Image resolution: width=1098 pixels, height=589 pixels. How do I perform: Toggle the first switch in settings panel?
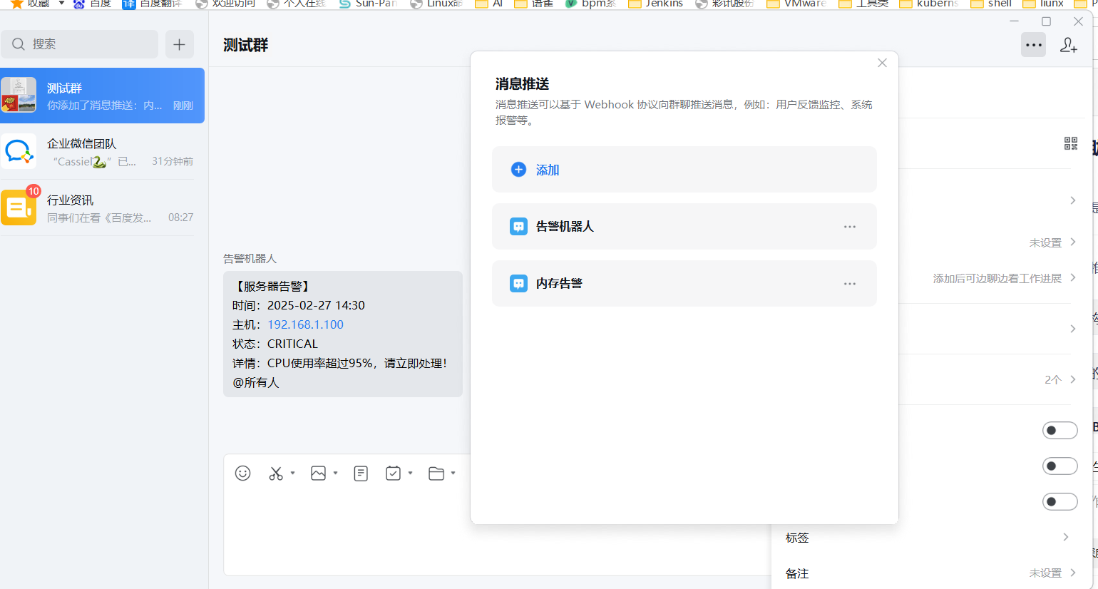(1060, 431)
